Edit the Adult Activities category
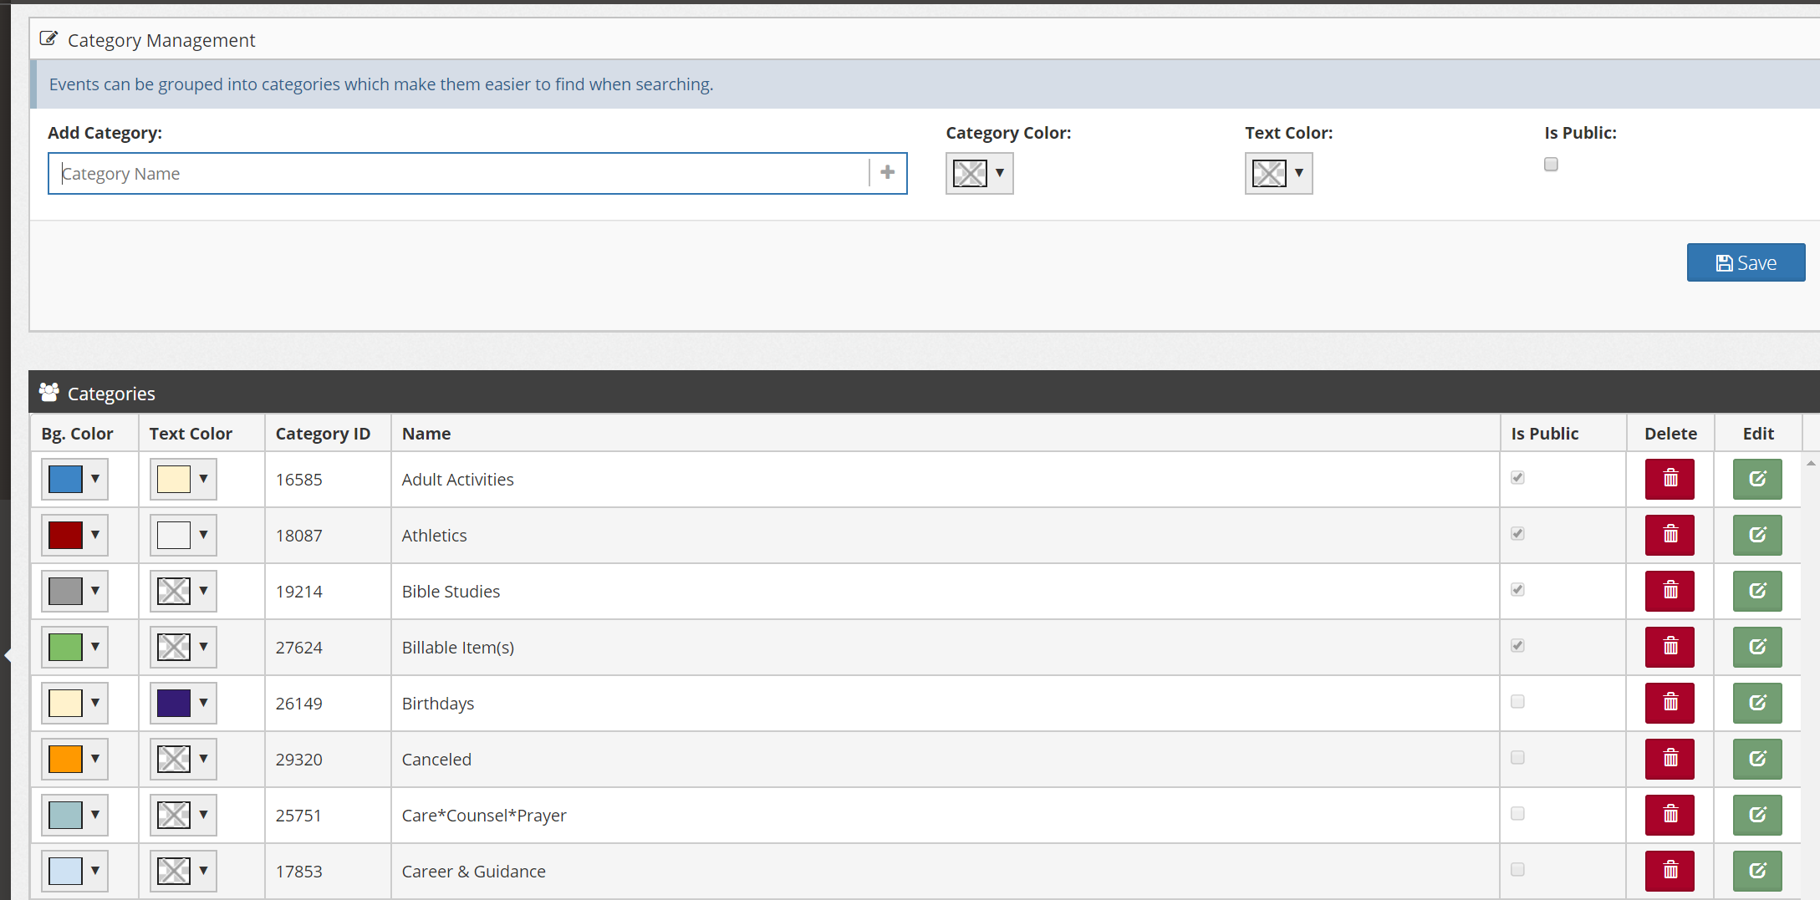The height and width of the screenshot is (900, 1820). 1757,479
